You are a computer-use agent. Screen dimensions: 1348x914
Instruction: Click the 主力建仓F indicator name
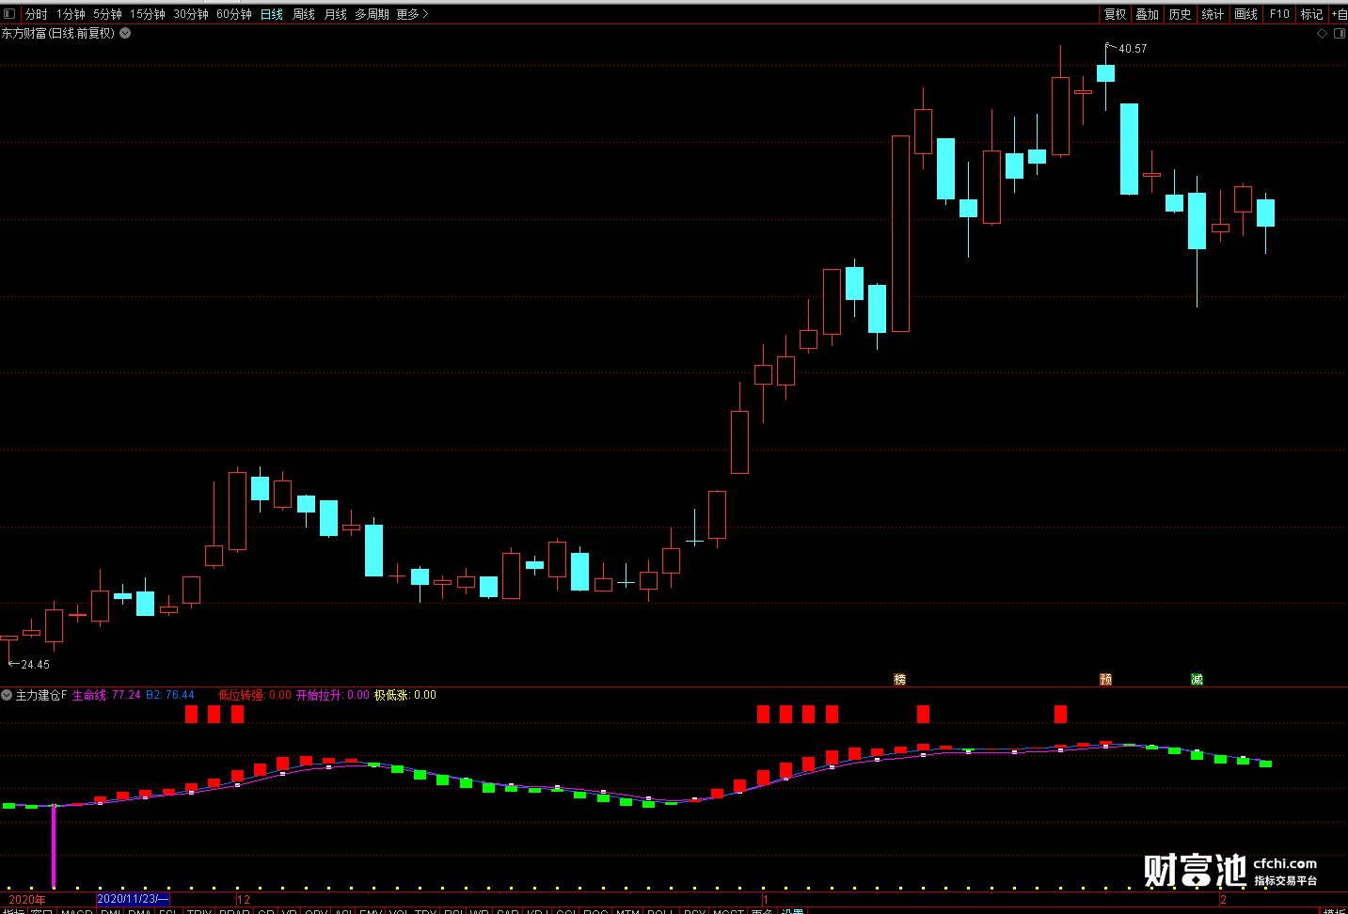[x=41, y=695]
